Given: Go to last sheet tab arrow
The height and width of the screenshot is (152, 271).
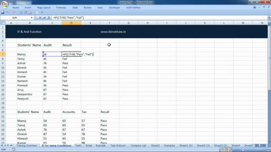Looking at the screenshot, I should click(x=11, y=146).
